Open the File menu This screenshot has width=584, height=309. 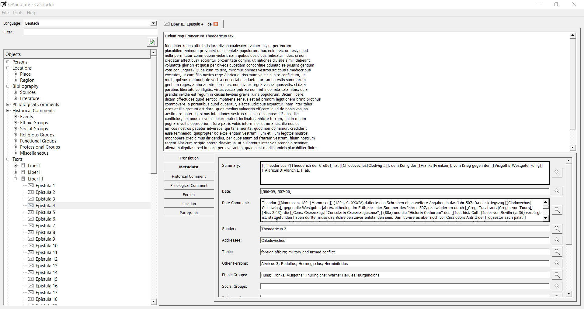[x=5, y=13]
